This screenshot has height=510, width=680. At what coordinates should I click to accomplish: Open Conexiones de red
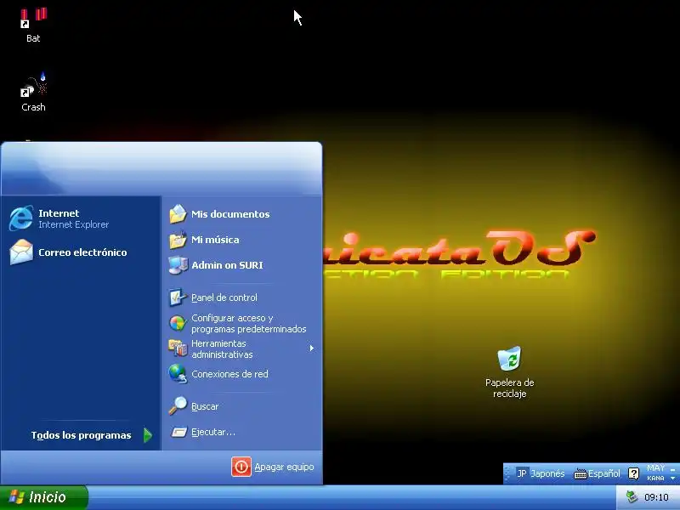click(x=241, y=374)
